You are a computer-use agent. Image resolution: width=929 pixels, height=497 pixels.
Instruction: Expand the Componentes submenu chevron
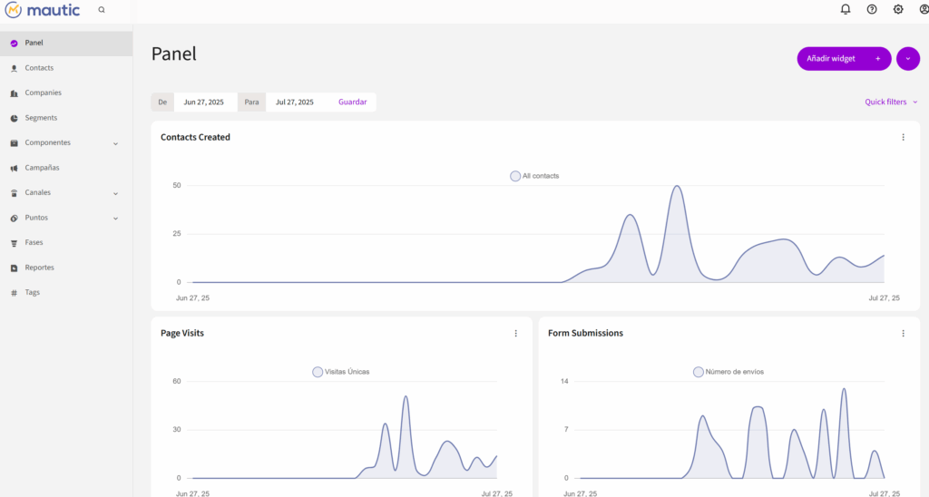pyautogui.click(x=115, y=143)
